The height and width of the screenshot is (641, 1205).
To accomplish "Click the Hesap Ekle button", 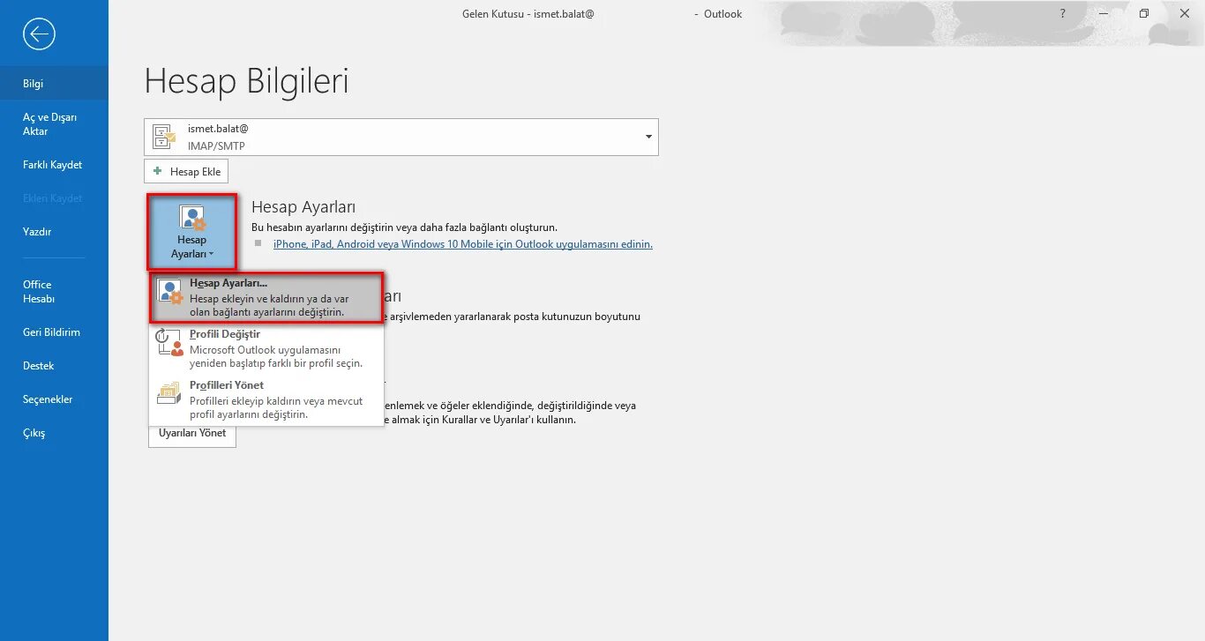I will [x=186, y=171].
